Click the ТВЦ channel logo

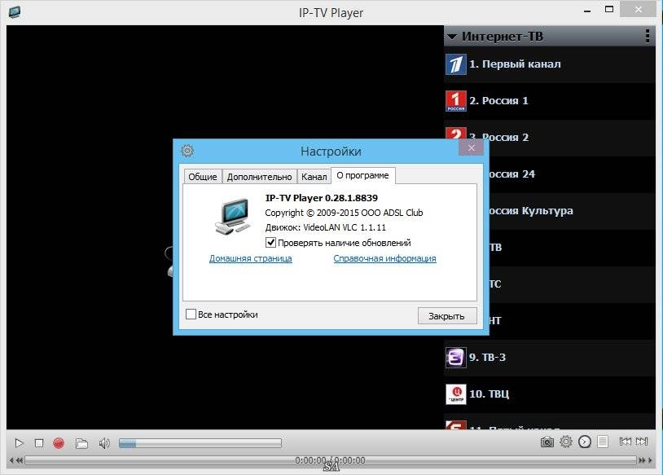[x=456, y=394]
